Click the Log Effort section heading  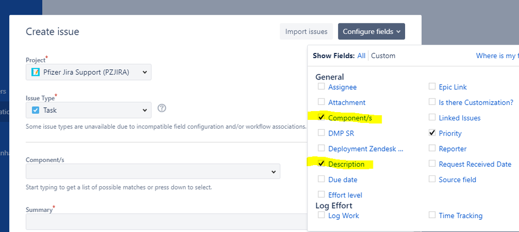(x=334, y=205)
